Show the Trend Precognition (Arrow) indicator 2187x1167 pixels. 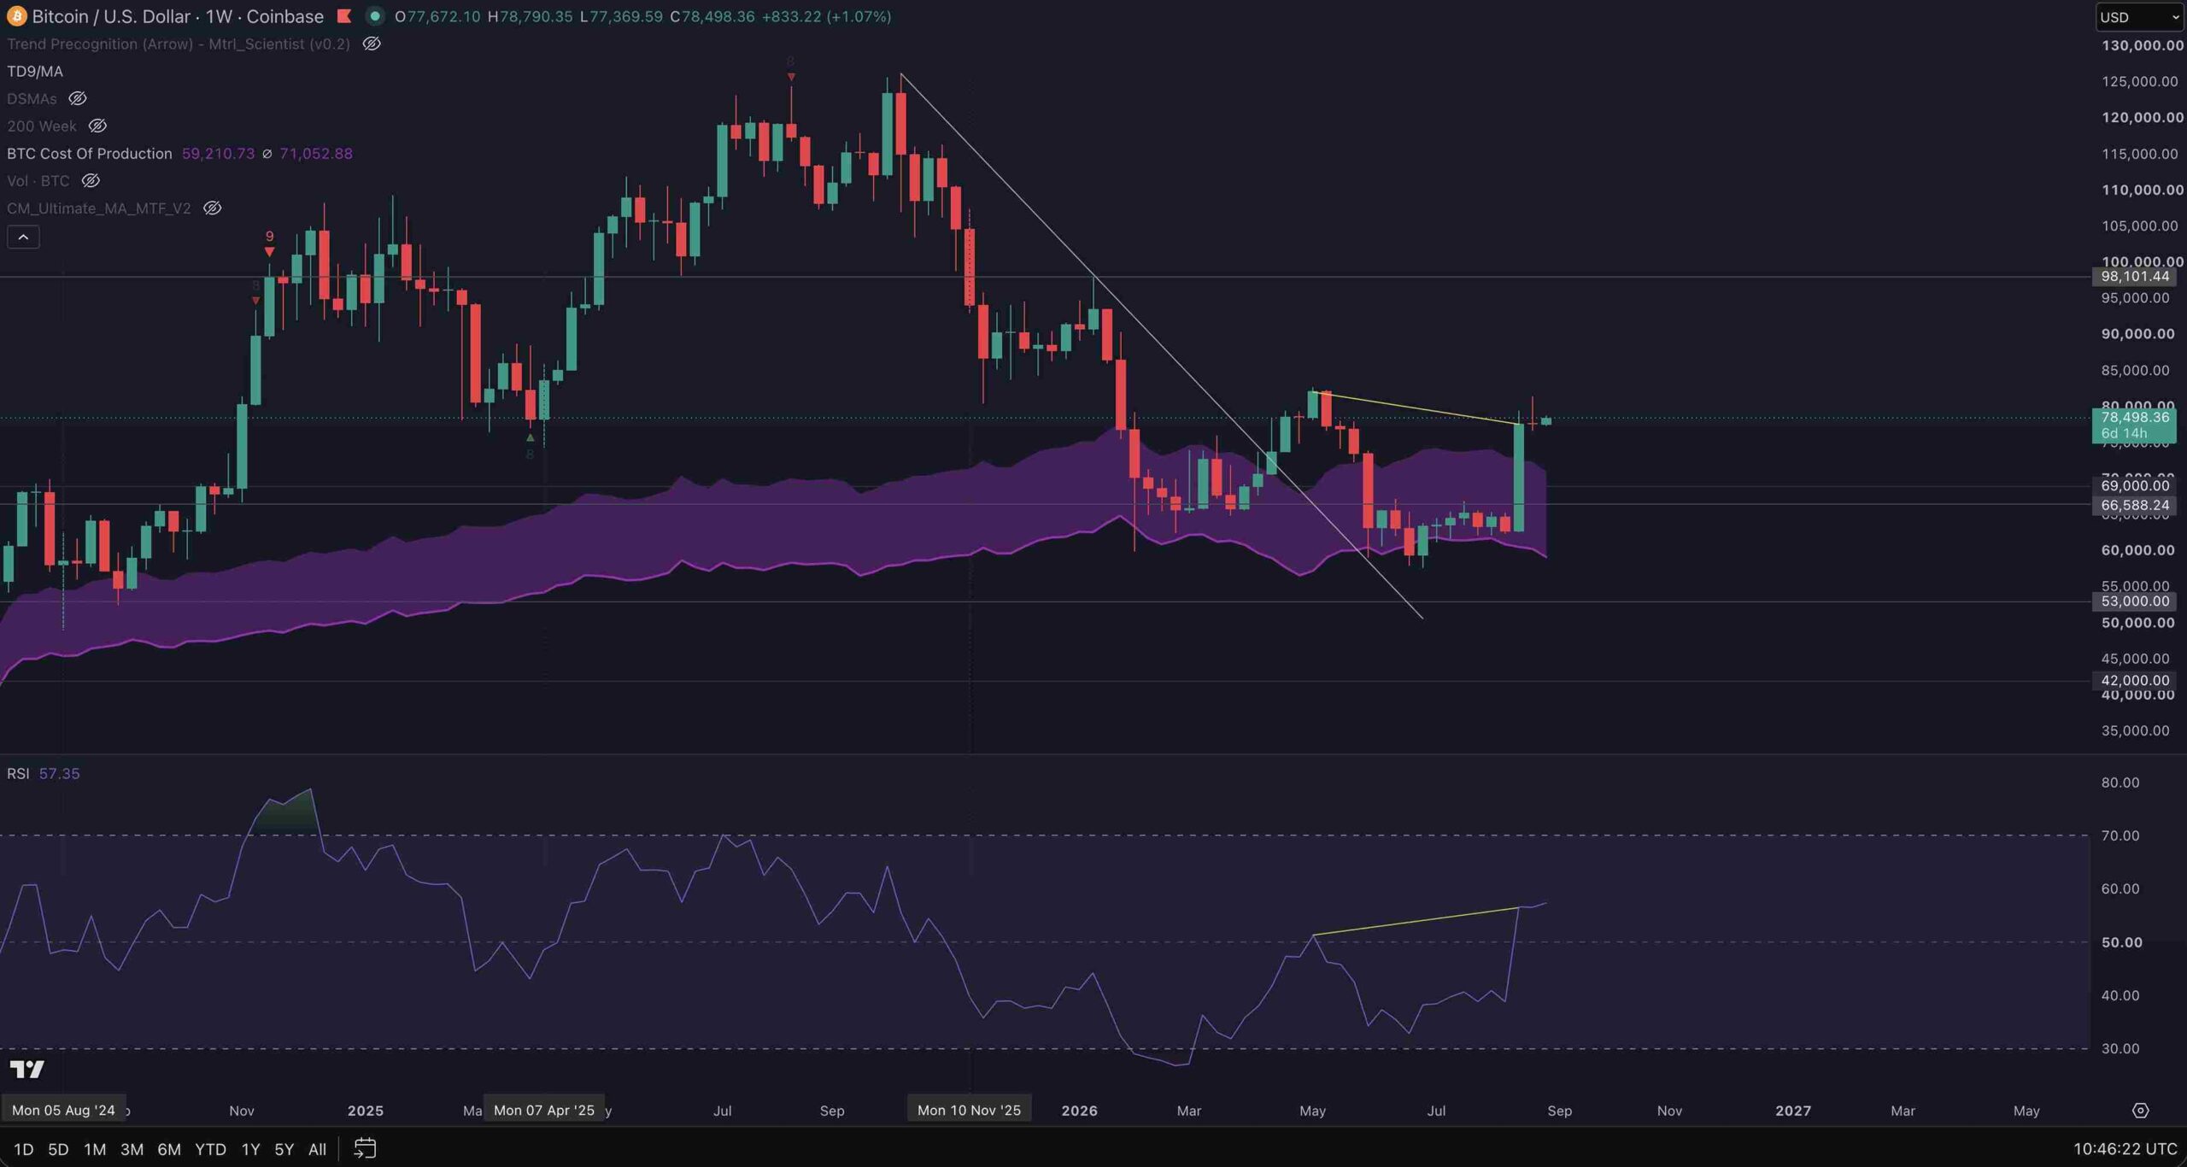pyautogui.click(x=372, y=44)
